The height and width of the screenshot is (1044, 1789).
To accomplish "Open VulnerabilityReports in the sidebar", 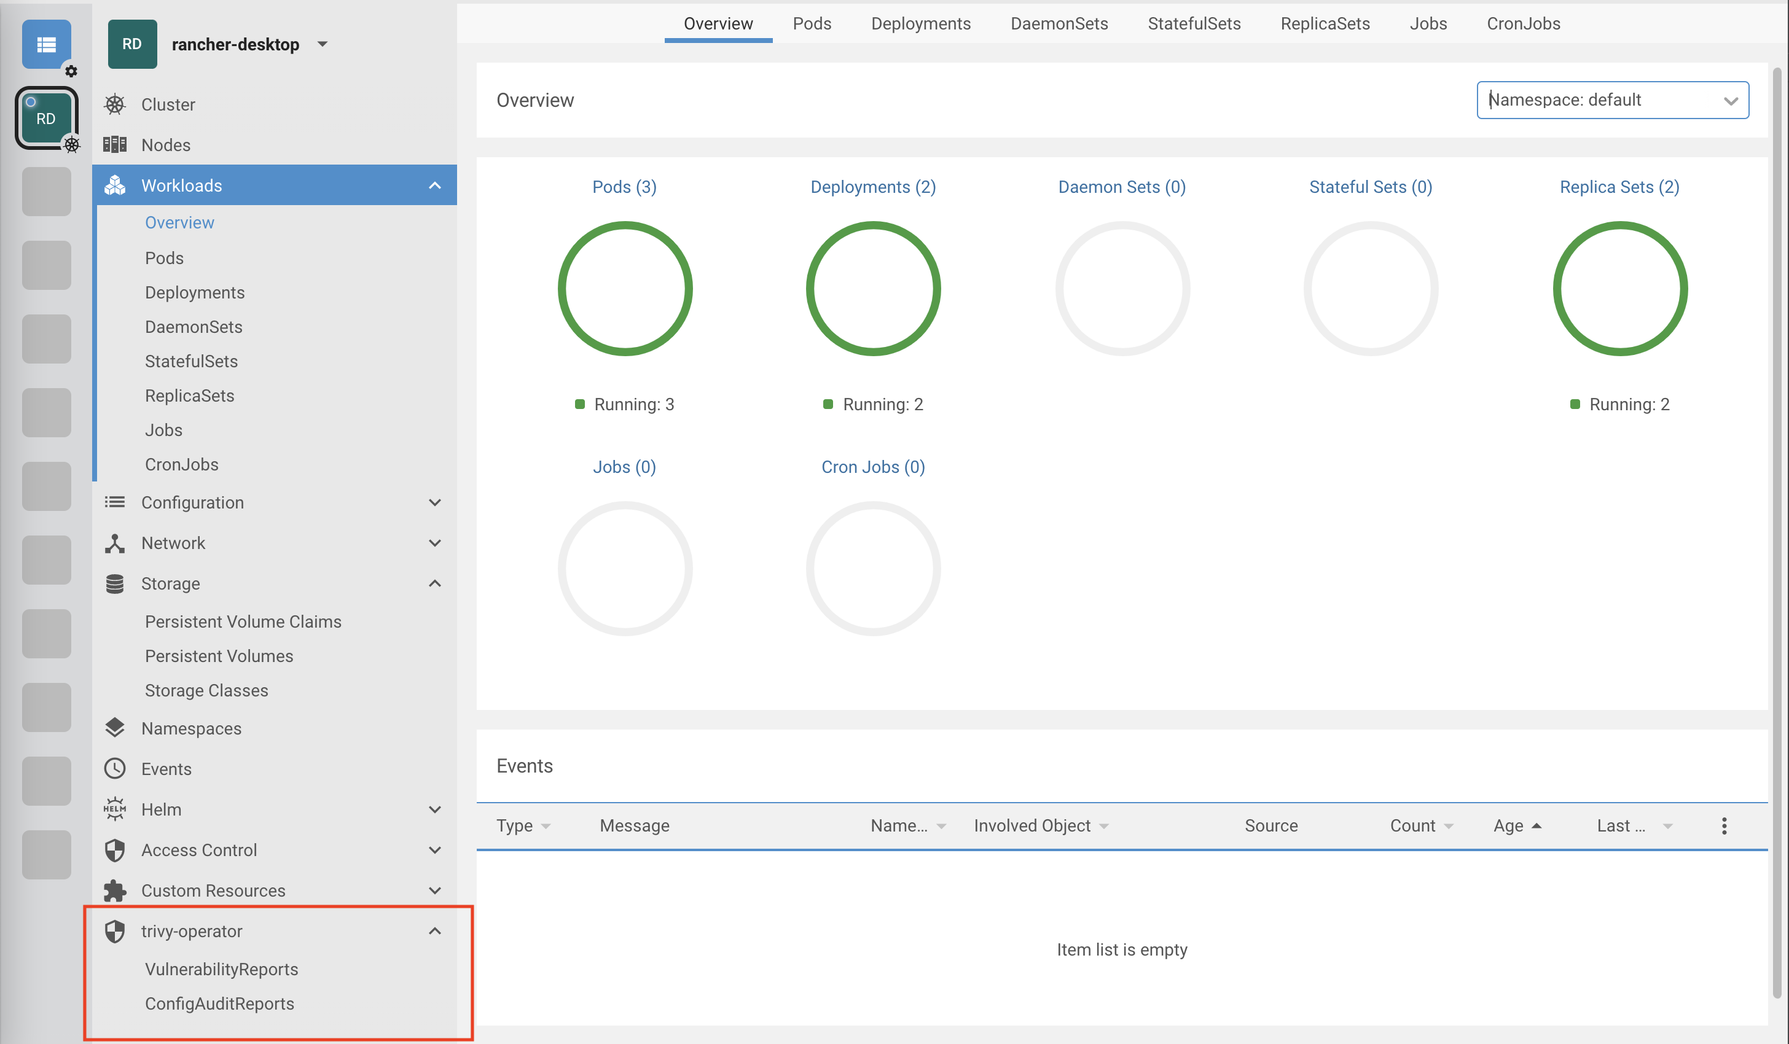I will point(222,968).
